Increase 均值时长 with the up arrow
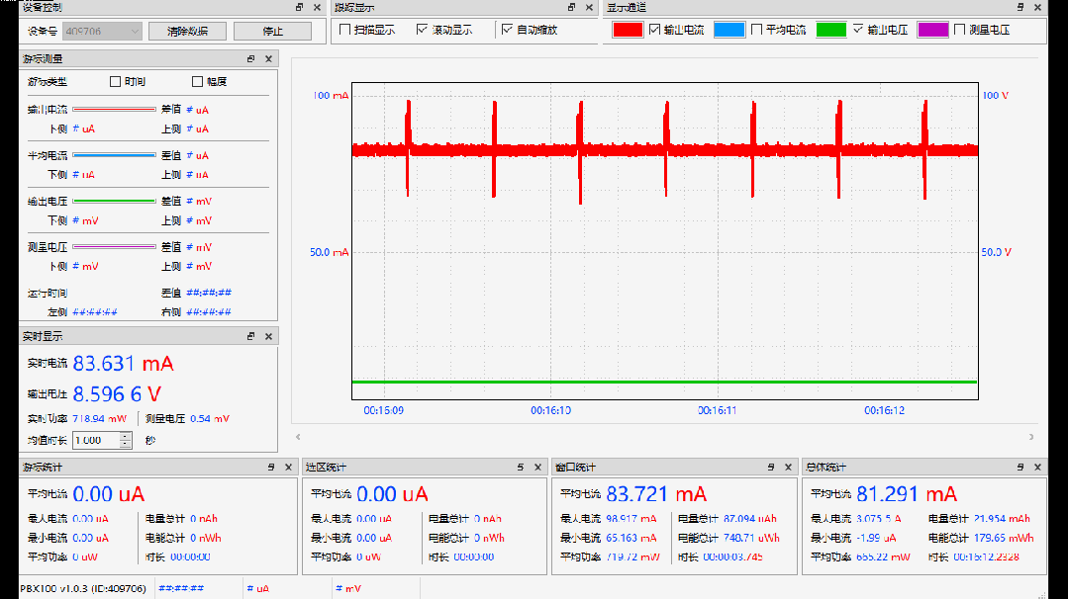This screenshot has width=1068, height=599. [126, 436]
